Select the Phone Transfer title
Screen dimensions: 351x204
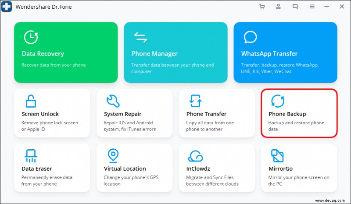pos(206,114)
